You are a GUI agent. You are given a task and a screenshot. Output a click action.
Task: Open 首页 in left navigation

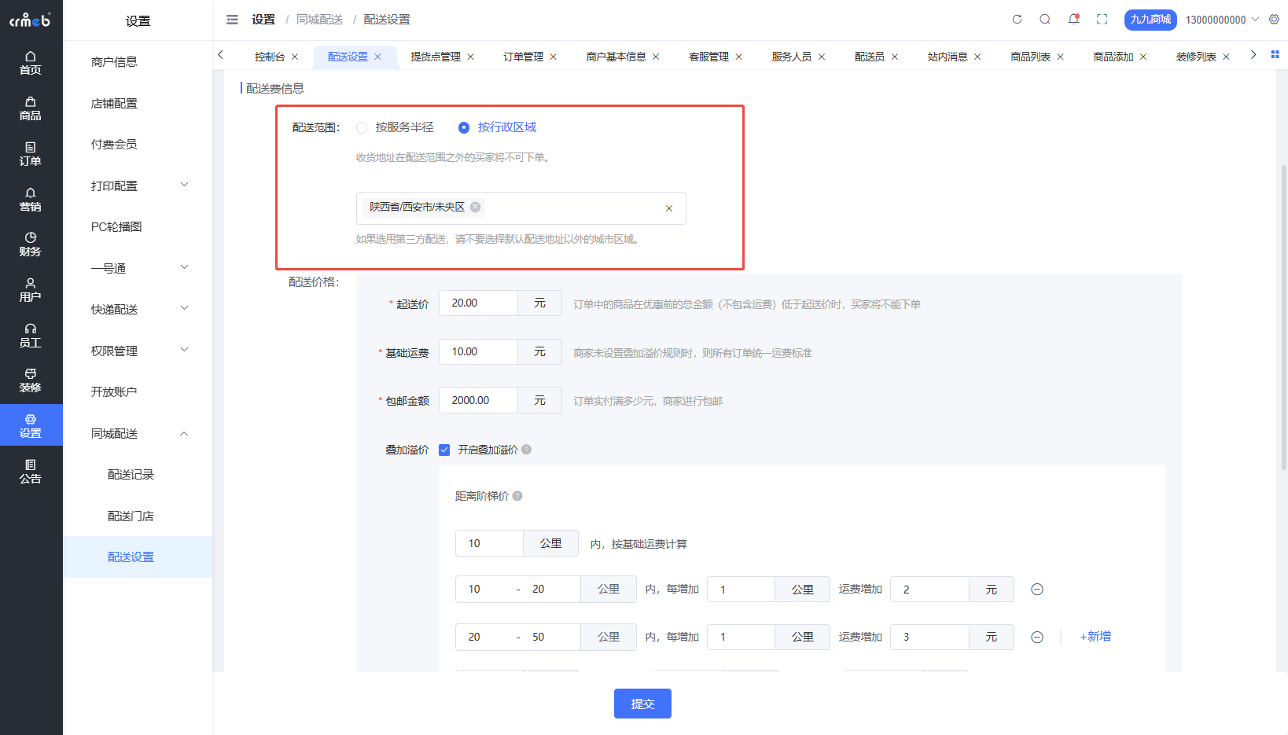[31, 63]
